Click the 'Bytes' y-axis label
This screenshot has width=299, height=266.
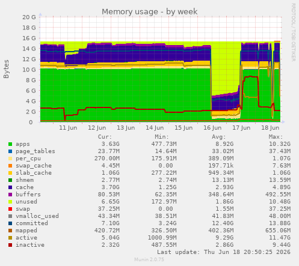[x=6, y=69]
